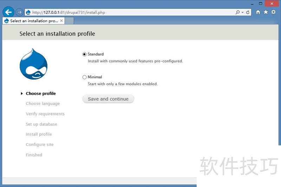Click the 'Configure site' step text
281x187 pixels.
40,145
